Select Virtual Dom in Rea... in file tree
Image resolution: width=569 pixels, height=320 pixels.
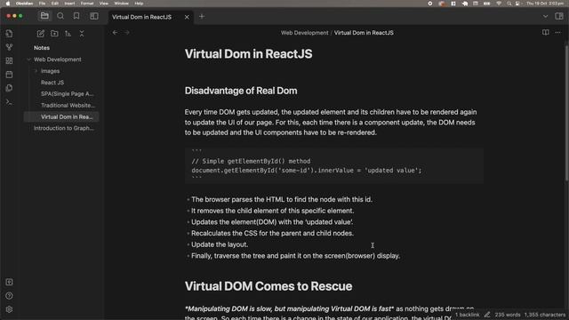(61, 116)
